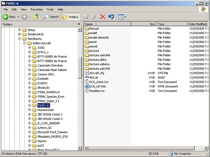Expand the FSXDC-6 tree node
Image resolution: width=210 pixels, height=157 pixels.
point(30,105)
